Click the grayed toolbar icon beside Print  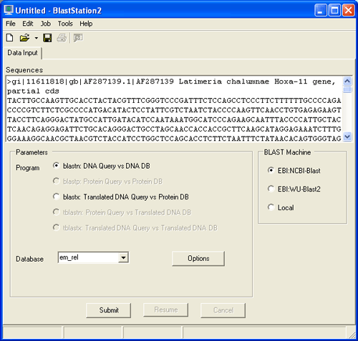[x=78, y=38]
